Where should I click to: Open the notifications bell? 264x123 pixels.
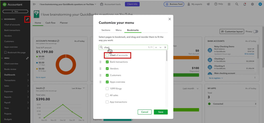tap(245, 4)
